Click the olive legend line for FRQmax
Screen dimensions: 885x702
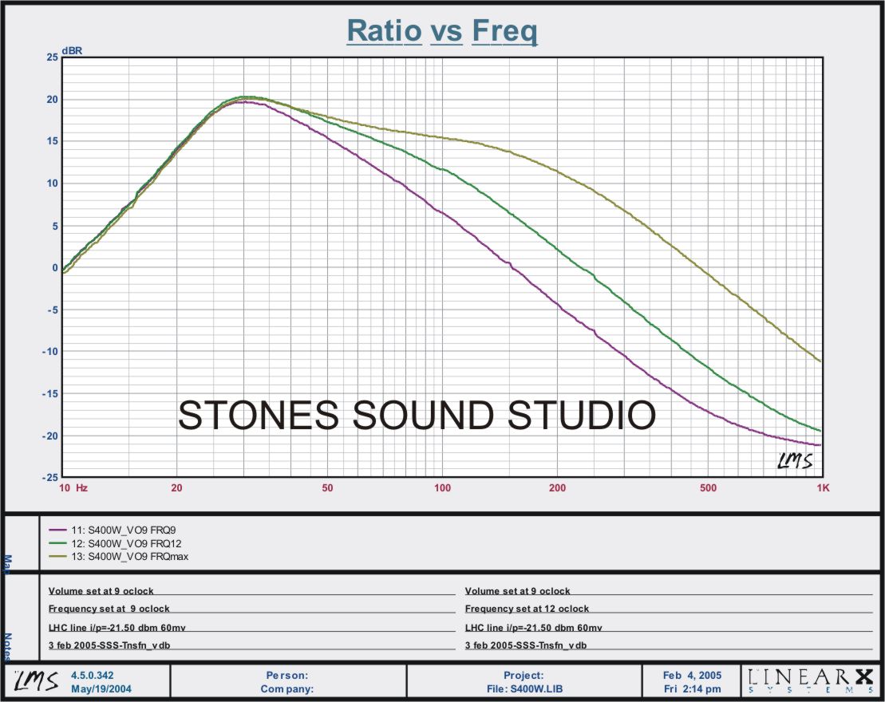coord(57,556)
